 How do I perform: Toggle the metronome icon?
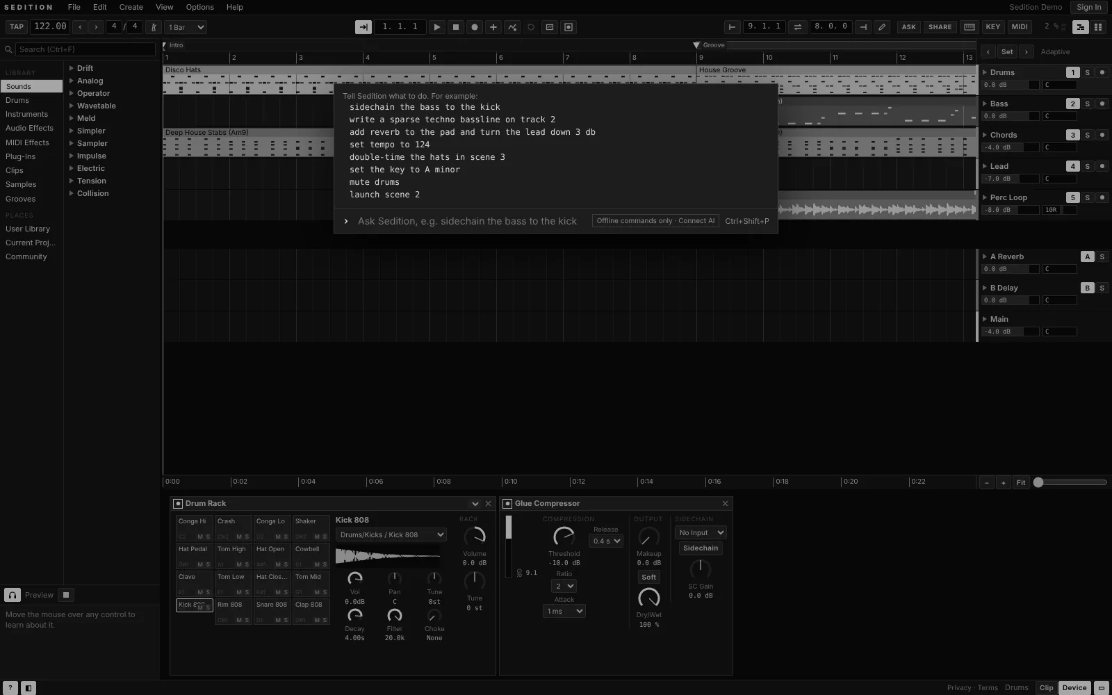click(x=154, y=27)
